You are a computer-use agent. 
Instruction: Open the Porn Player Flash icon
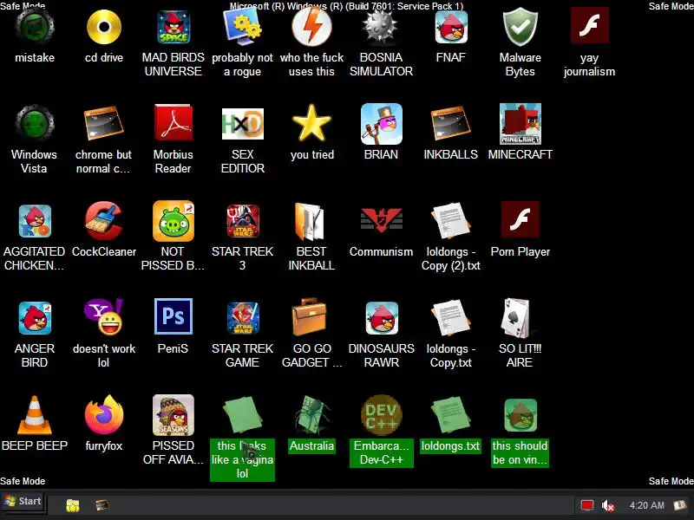coord(520,220)
